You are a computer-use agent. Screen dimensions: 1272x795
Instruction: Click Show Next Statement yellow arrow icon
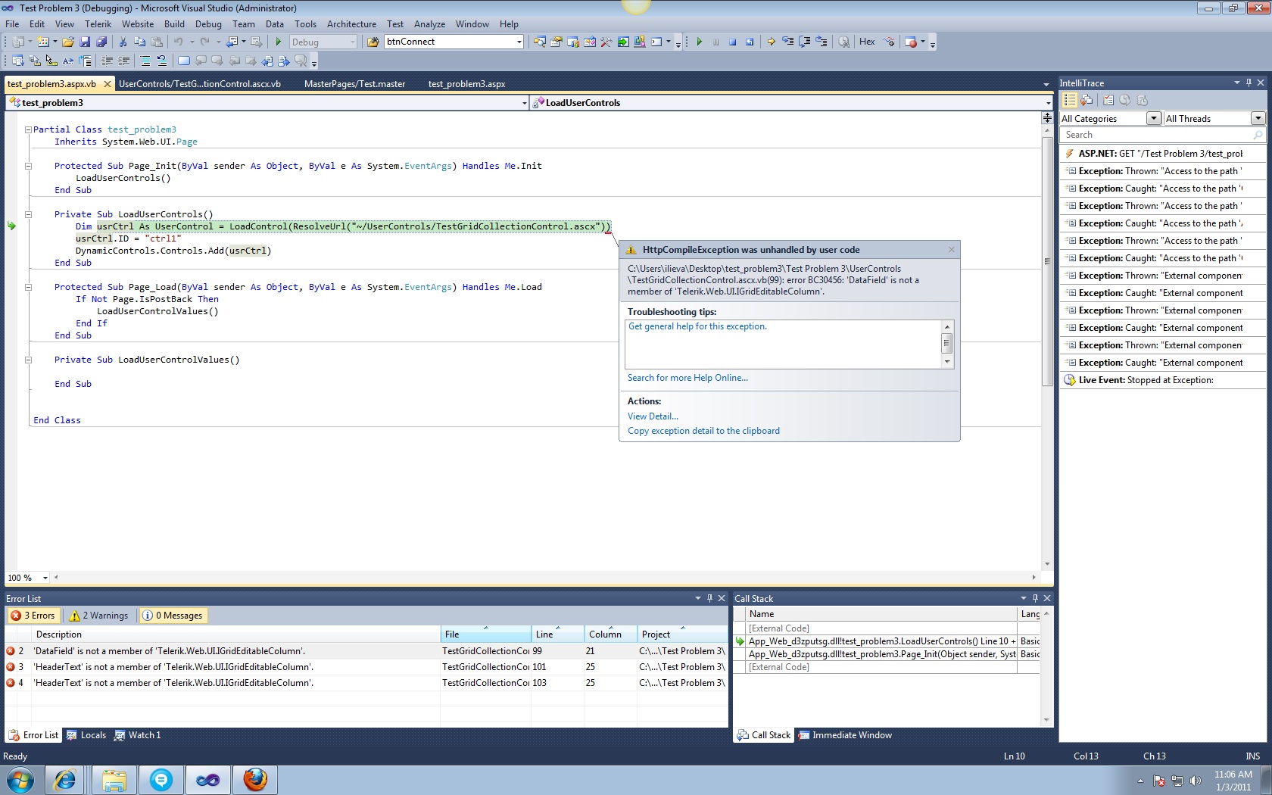point(771,42)
